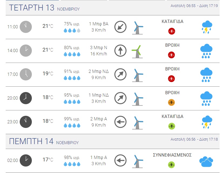Click the grey clock icon at 11:00
The width and height of the screenshot is (222, 173).
pos(26,27)
